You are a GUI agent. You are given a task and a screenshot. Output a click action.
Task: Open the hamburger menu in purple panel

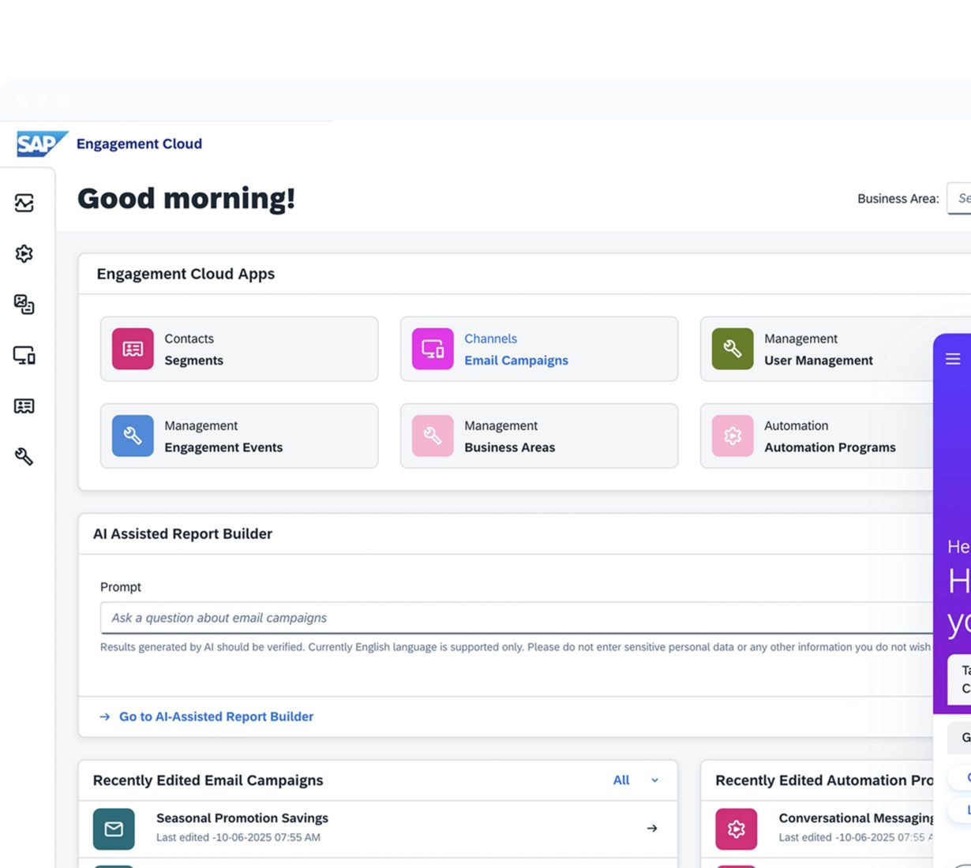pyautogui.click(x=953, y=359)
